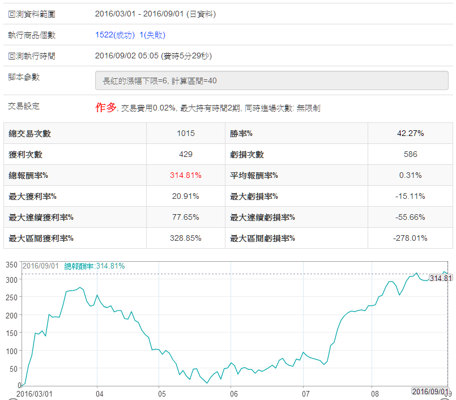Screen dimensions: 456x400
Task: Click the 42.27% win rate value
Action: (410, 134)
